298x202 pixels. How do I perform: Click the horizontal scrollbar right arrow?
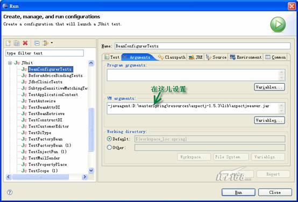pos(84,177)
